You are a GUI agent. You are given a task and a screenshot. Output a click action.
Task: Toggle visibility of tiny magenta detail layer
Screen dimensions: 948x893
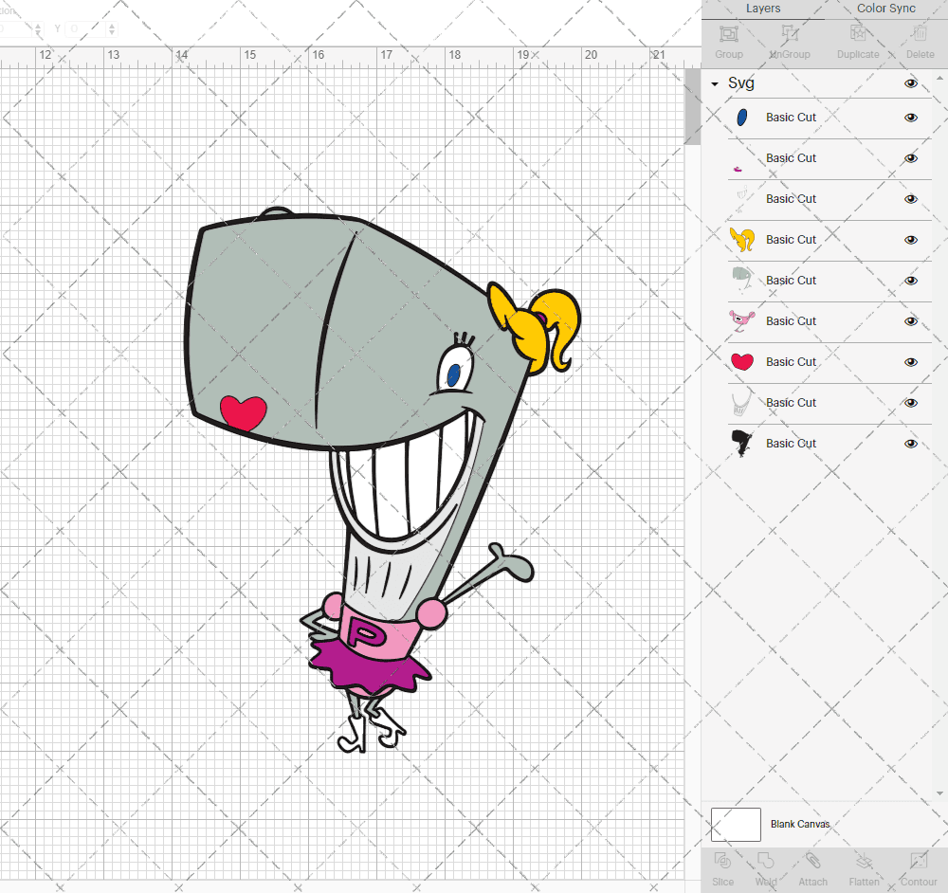(910, 158)
